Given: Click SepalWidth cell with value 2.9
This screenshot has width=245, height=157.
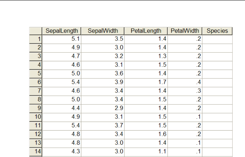Looking at the screenshot, I should (103, 107).
